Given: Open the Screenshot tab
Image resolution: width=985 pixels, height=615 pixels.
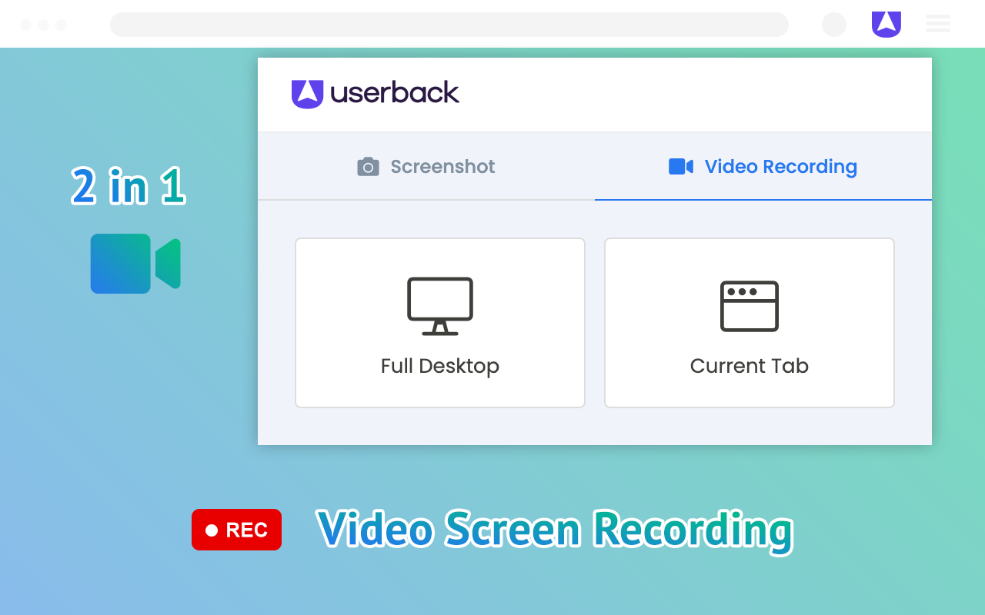Looking at the screenshot, I should 426,167.
